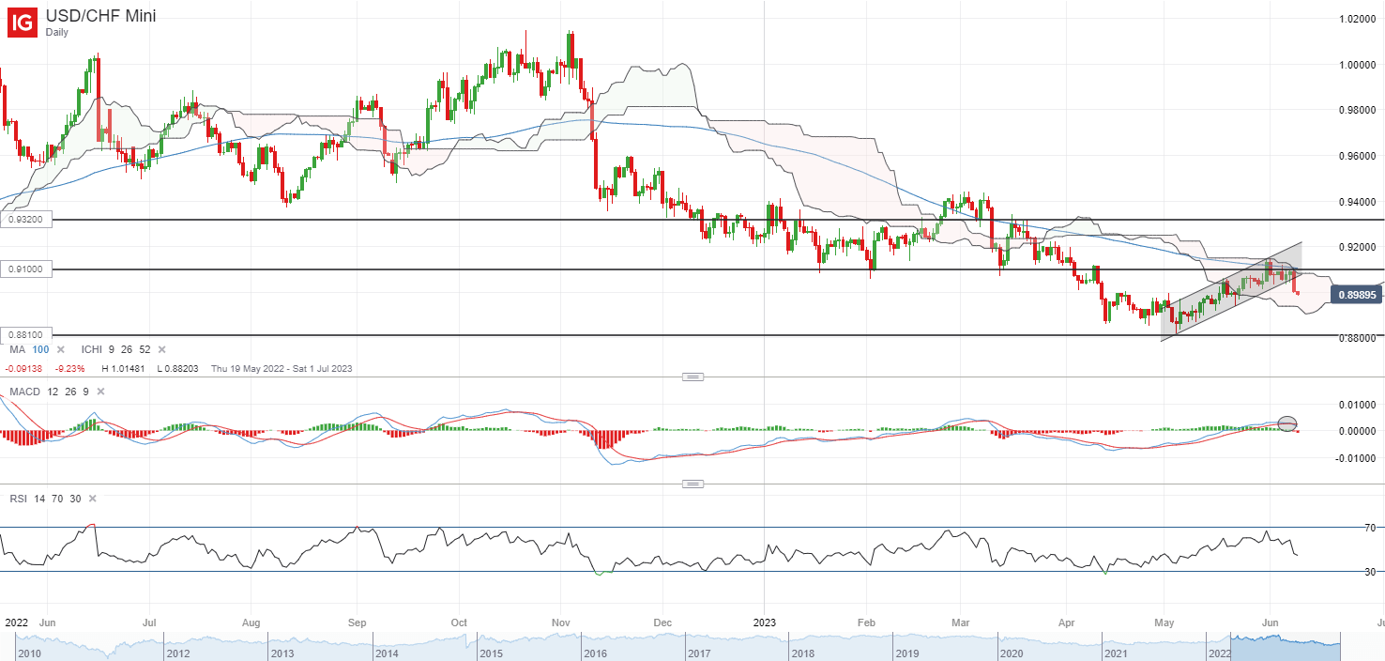Select the grey ascending channel drawing
Image resolution: width=1385 pixels, height=661 pixels.
(x=1231, y=291)
